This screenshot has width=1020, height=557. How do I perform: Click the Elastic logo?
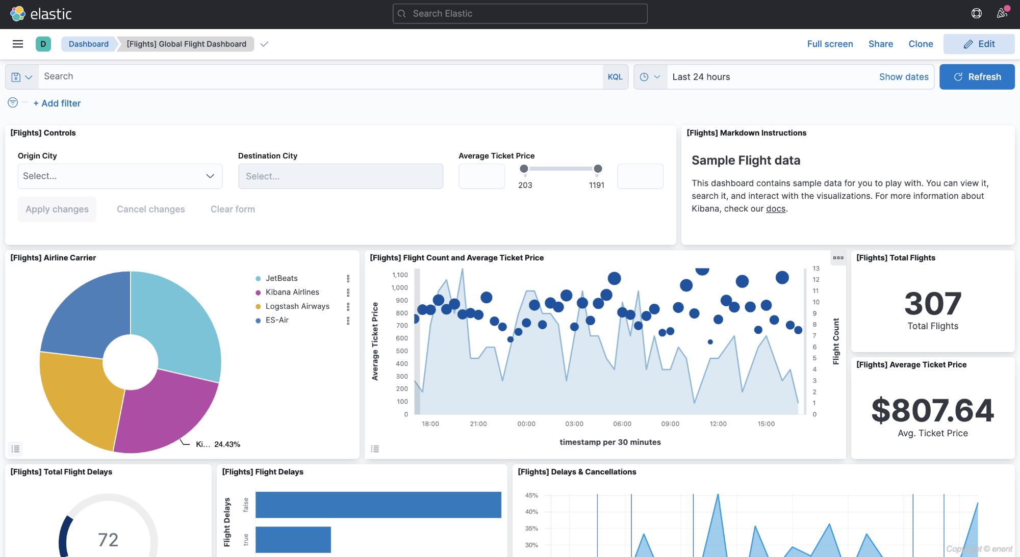pyautogui.click(x=41, y=14)
